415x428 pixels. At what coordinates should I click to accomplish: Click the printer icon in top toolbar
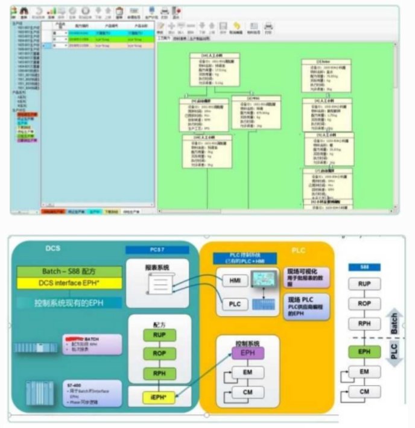click(165, 11)
